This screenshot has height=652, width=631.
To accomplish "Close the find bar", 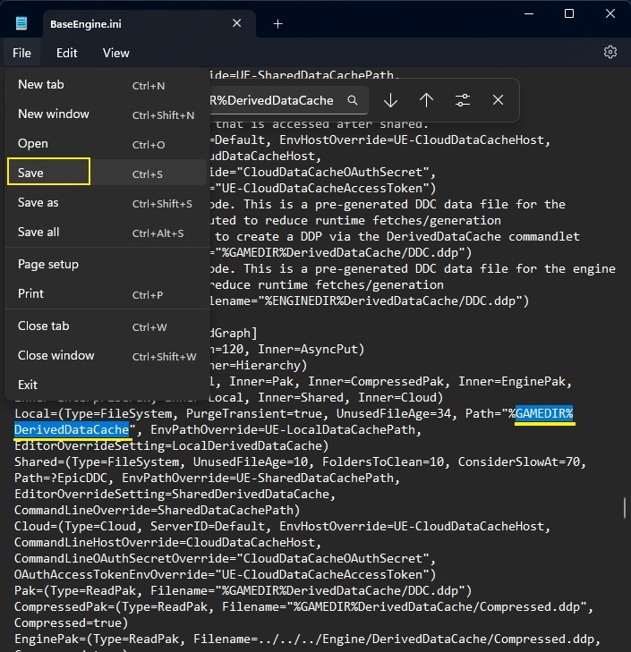I will pos(498,100).
